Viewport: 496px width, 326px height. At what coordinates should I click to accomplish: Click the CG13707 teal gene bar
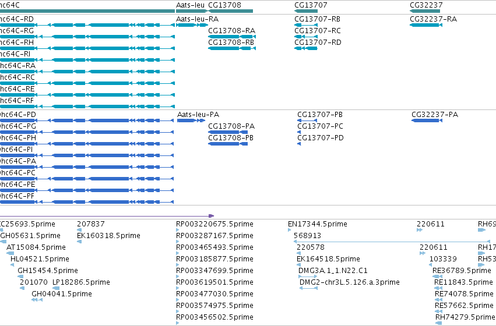306,11
